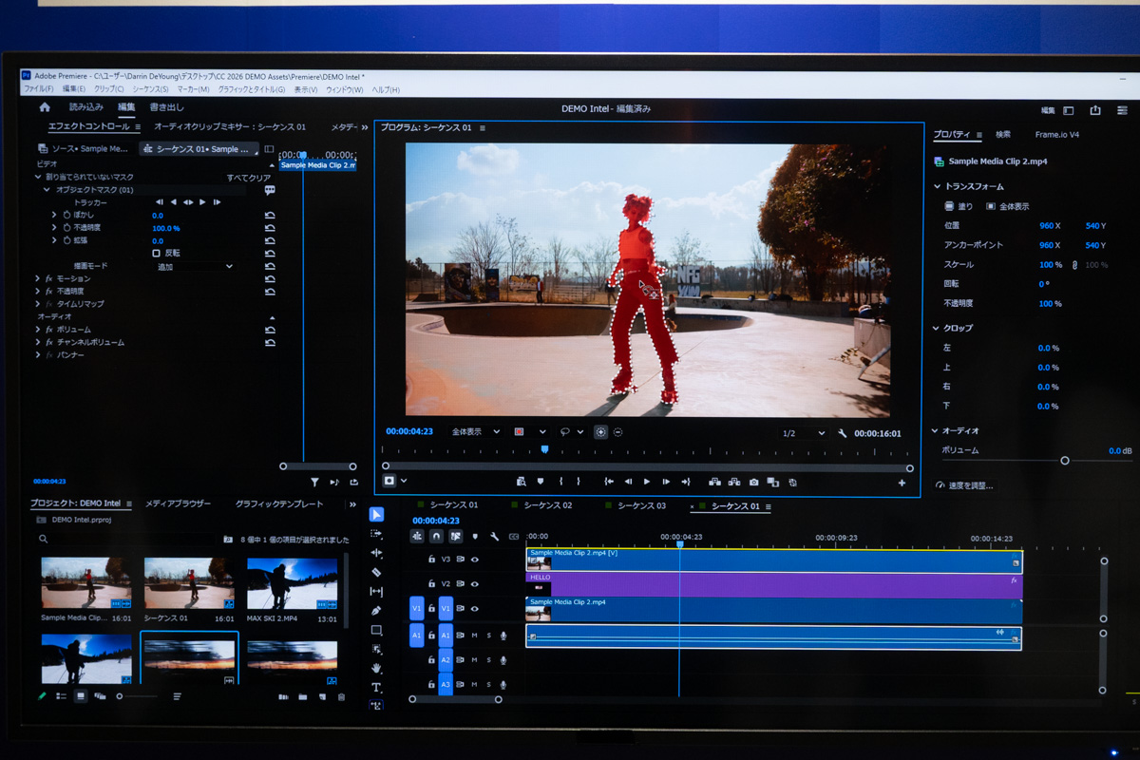The width and height of the screenshot is (1140, 760).
Task: Click the 速度を調整 button
Action: tap(965, 485)
